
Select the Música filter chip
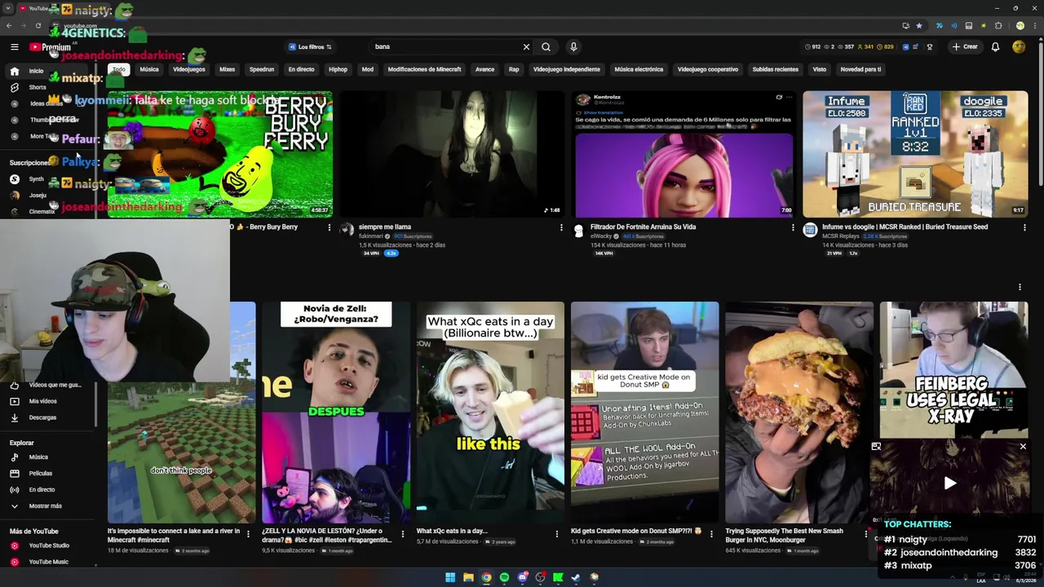pyautogui.click(x=149, y=69)
